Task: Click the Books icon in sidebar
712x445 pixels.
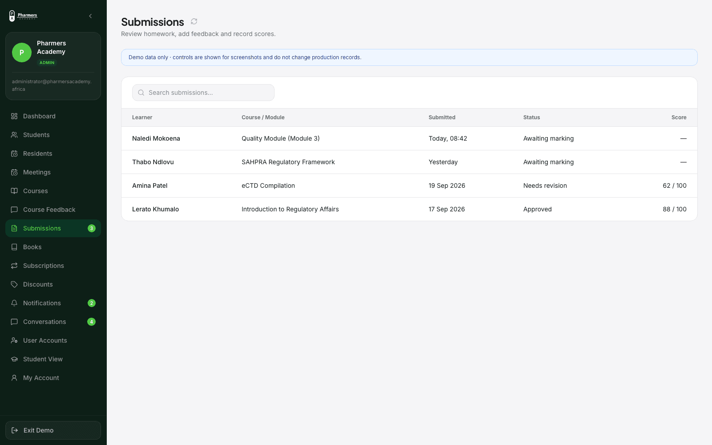Action: 14,247
